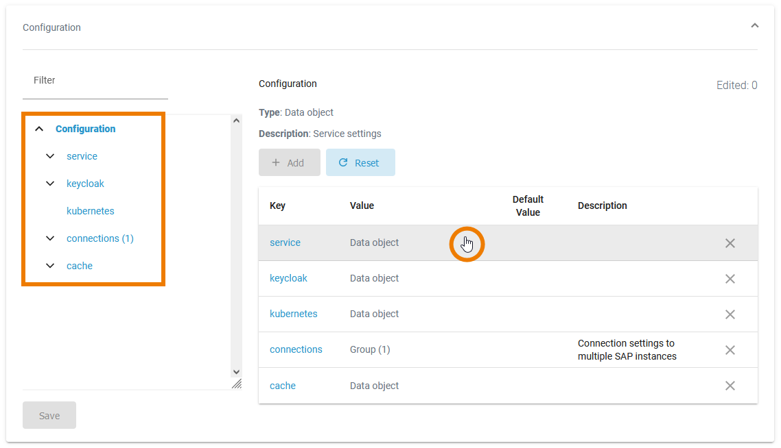Collapse the Configuration panel with top chevron
Screen dimensions: 781x448
click(x=754, y=26)
